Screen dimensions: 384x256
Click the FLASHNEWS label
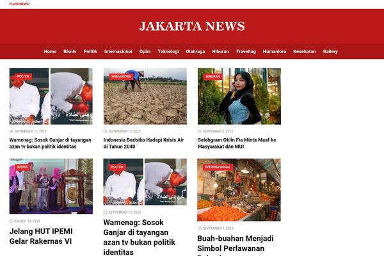19,4
